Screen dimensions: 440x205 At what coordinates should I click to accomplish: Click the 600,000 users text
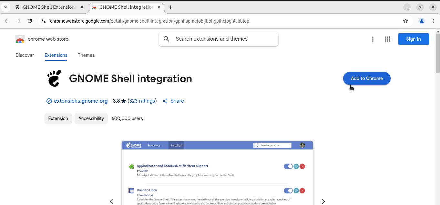[127, 118]
